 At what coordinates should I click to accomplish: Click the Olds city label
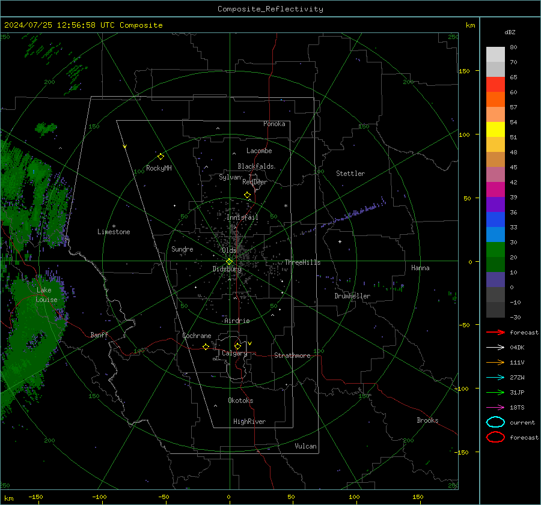point(229,250)
